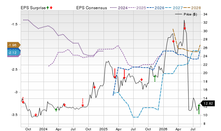Toggle the 2026 consensus series in legend
221x131 pixels.
coord(155,8)
